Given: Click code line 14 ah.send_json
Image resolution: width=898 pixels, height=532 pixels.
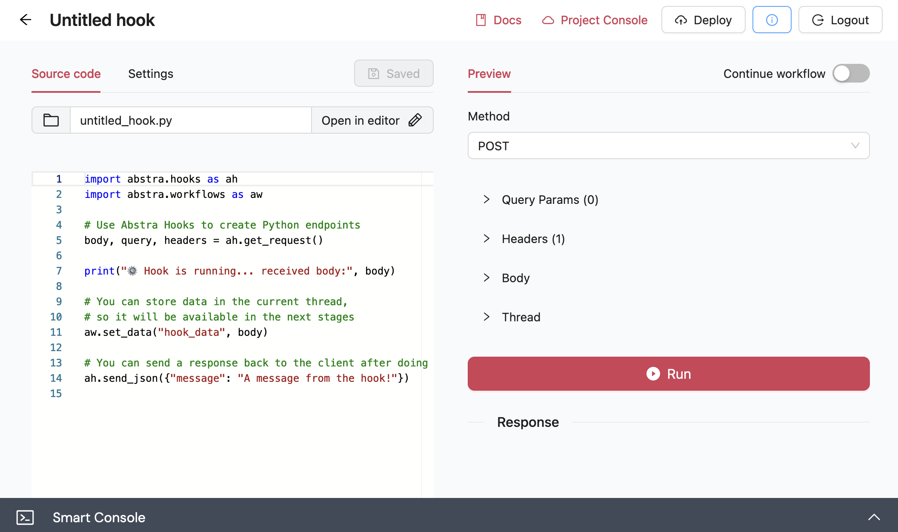Looking at the screenshot, I should pyautogui.click(x=246, y=378).
